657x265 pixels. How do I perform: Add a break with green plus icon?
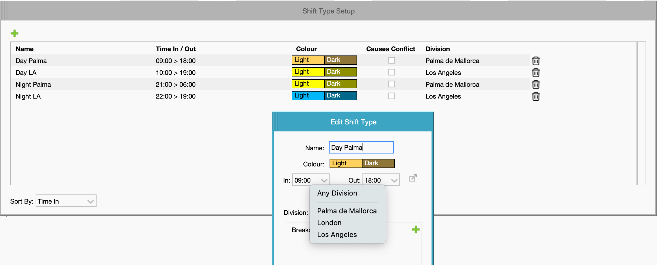click(416, 230)
